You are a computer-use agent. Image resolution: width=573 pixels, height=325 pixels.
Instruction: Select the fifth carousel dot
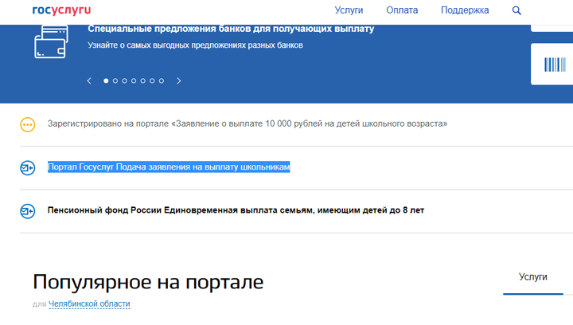click(143, 80)
